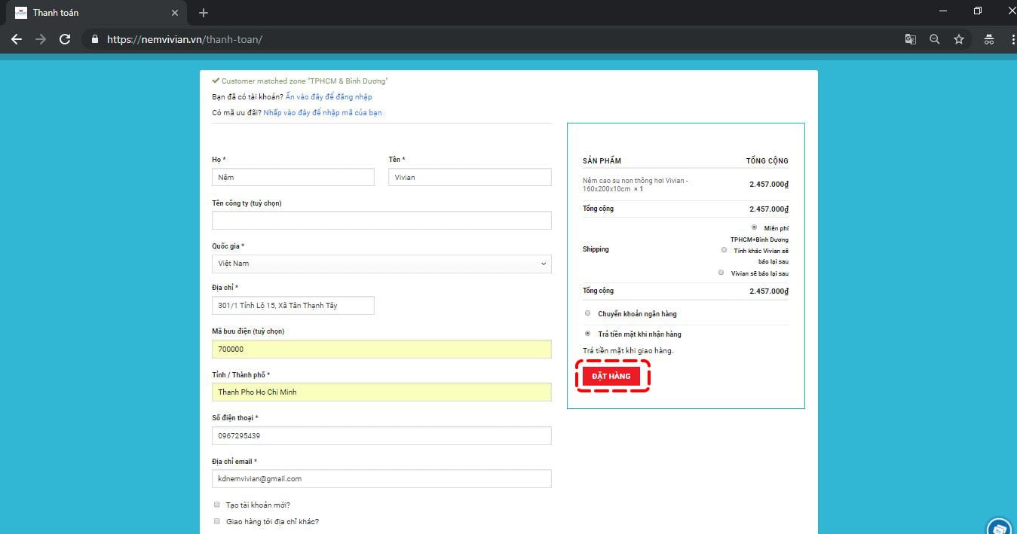Tick 'Giao hàng tới địa chỉ khác?' checkbox
Viewport: 1017px width, 534px height.
click(x=217, y=521)
